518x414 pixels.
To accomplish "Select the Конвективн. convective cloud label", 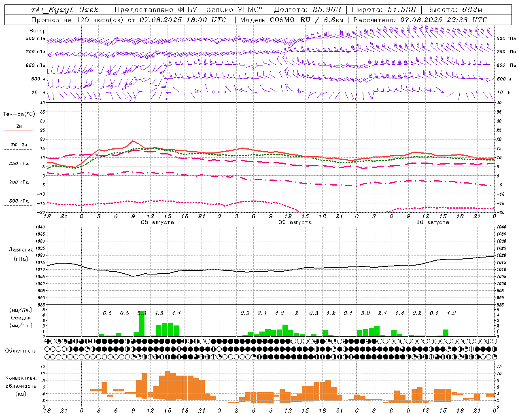I will 21,378.
